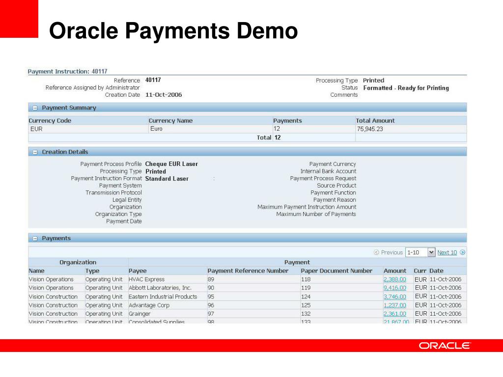Click the Euro currency name cell

[x=156, y=129]
